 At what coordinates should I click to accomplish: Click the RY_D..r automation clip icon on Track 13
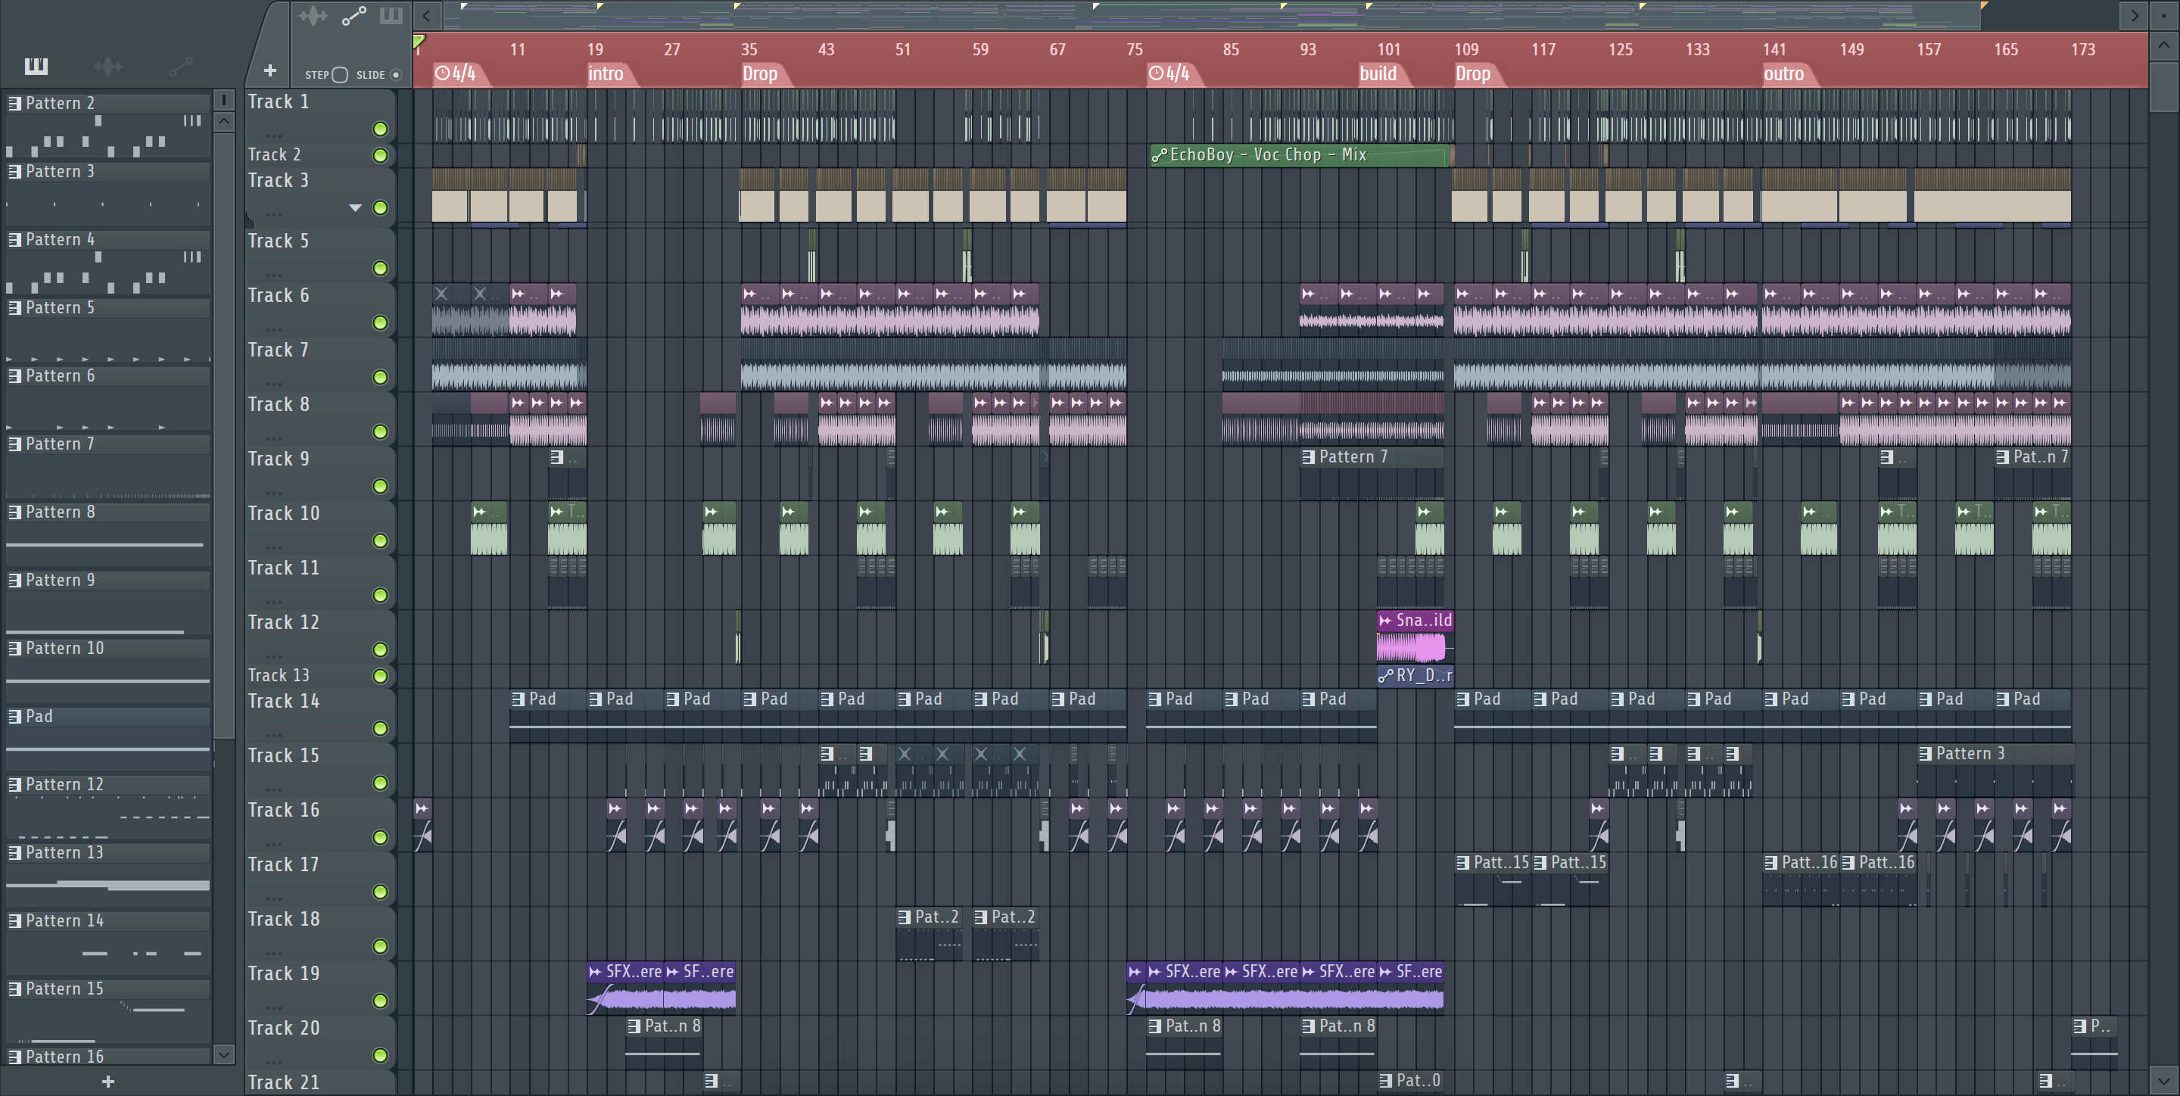click(1385, 675)
